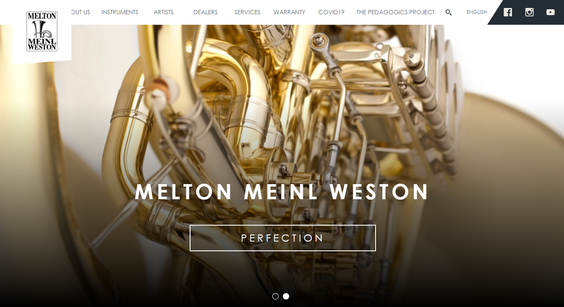
Task: Open the About Us menu item
Action: [81, 12]
